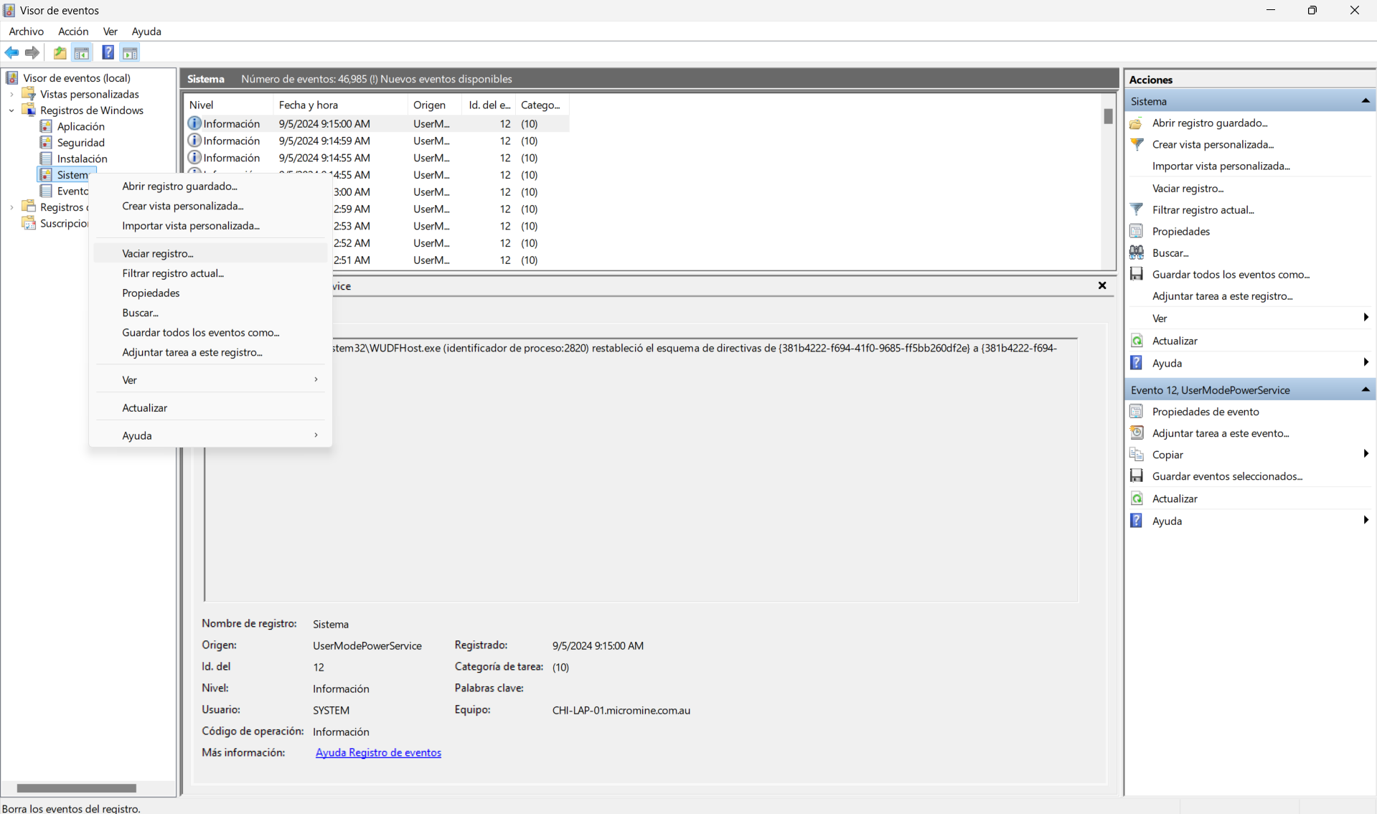Screen dimensions: 1377x814
Task: Click the Copiar icon in Acciones panel
Action: pos(1137,454)
